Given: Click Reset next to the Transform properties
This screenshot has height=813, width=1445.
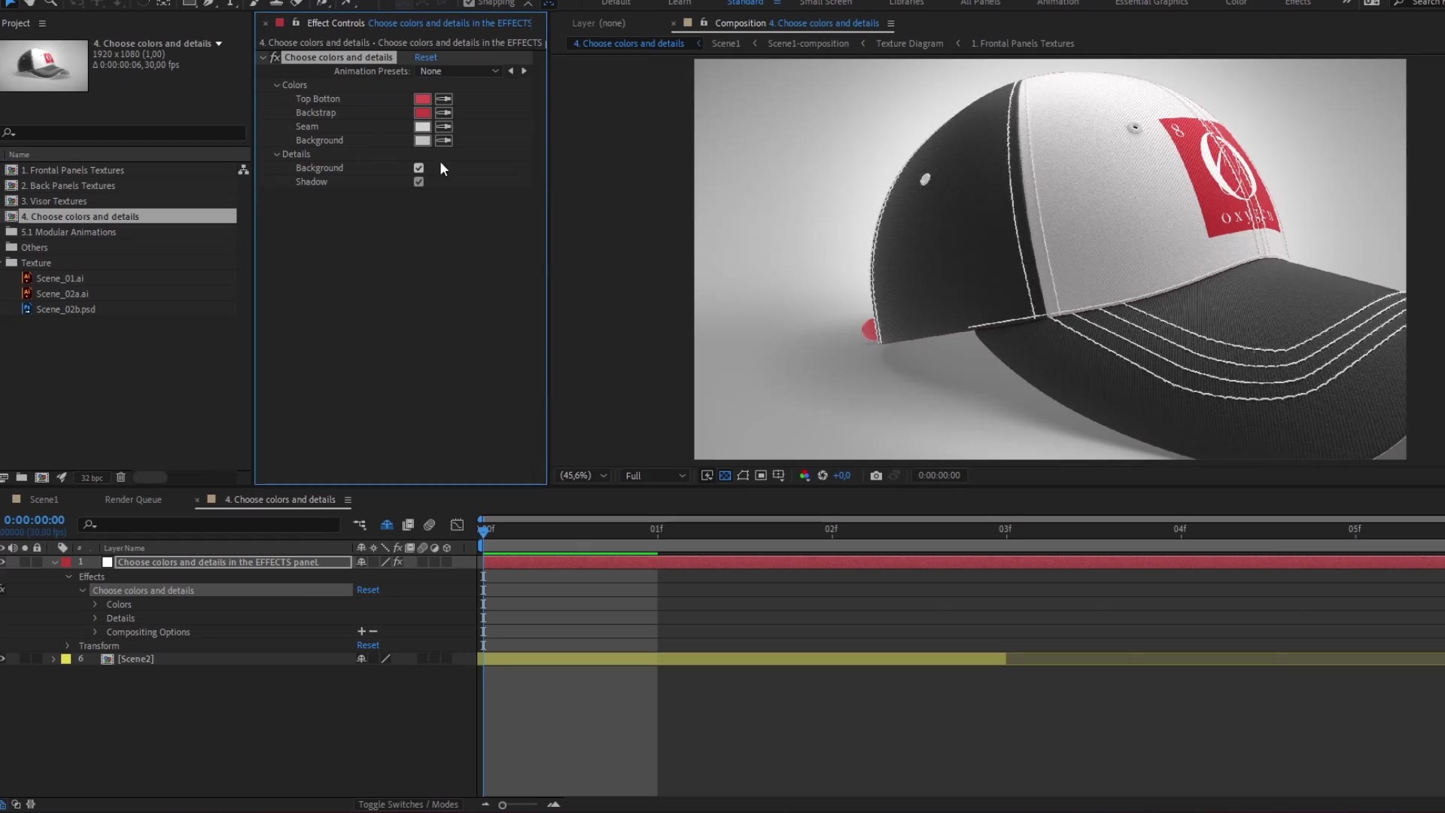Looking at the screenshot, I should point(368,645).
